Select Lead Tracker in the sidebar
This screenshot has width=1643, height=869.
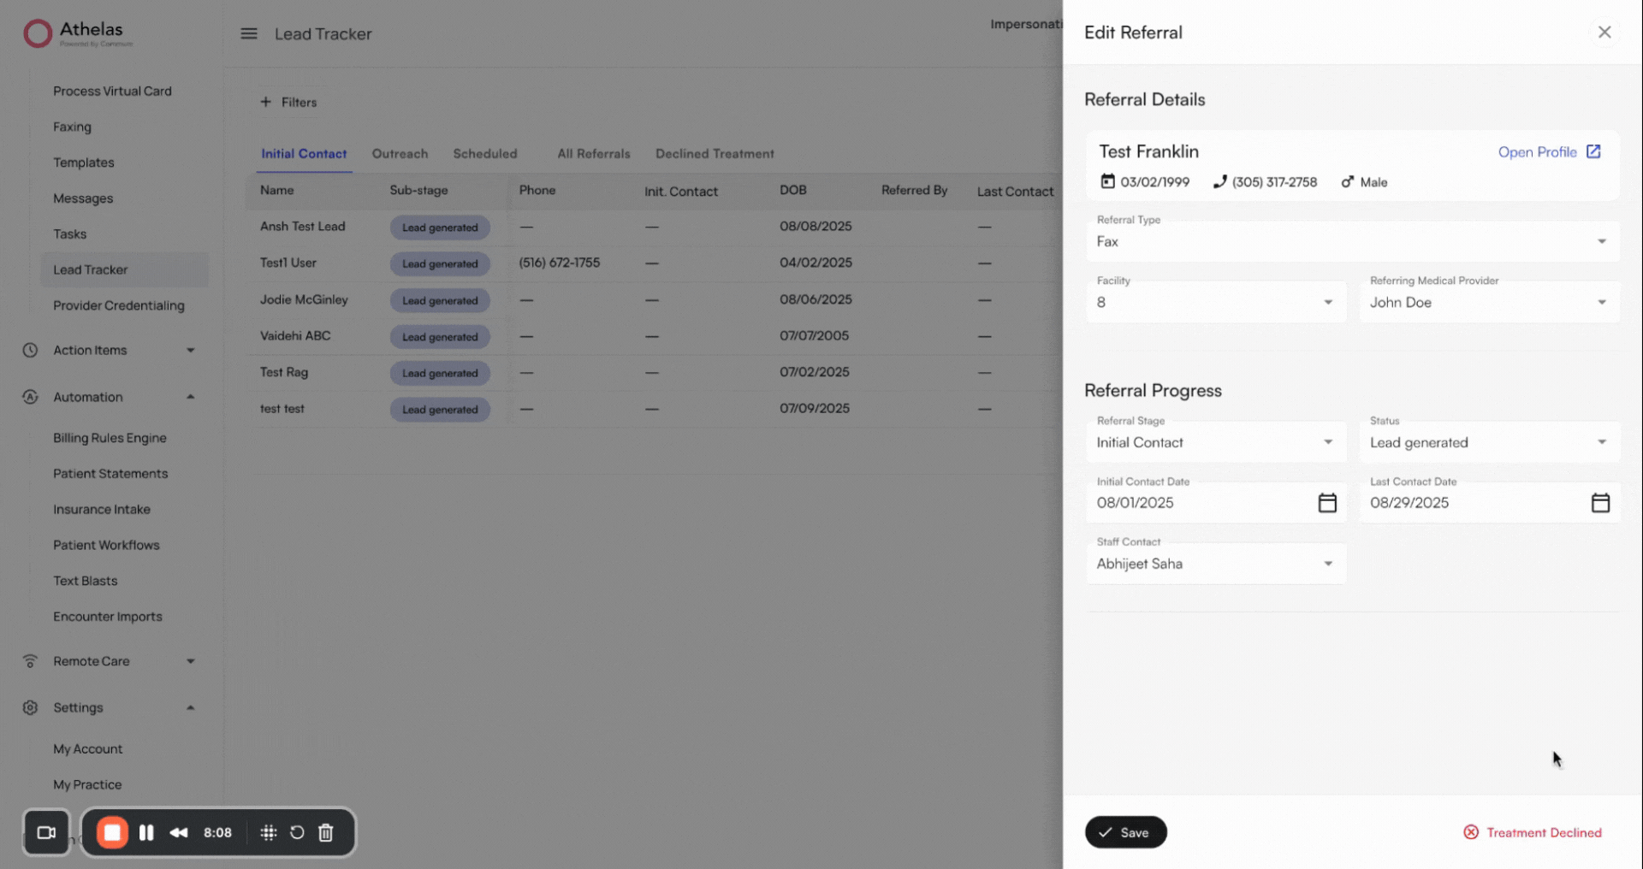point(124,269)
